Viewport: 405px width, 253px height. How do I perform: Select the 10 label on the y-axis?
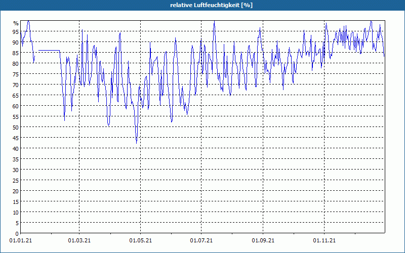(15, 212)
